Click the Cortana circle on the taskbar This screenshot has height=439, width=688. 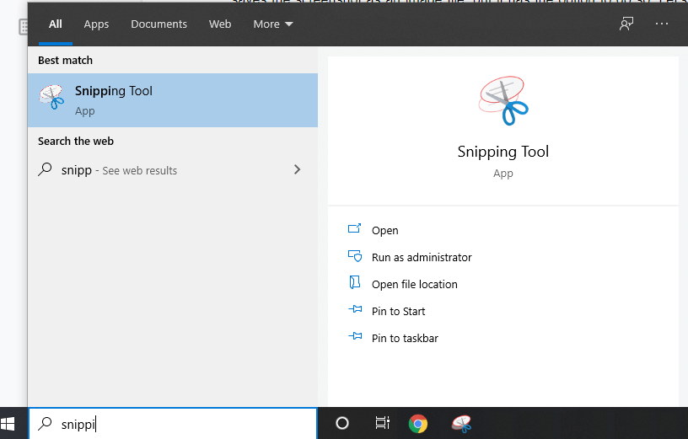tap(342, 423)
